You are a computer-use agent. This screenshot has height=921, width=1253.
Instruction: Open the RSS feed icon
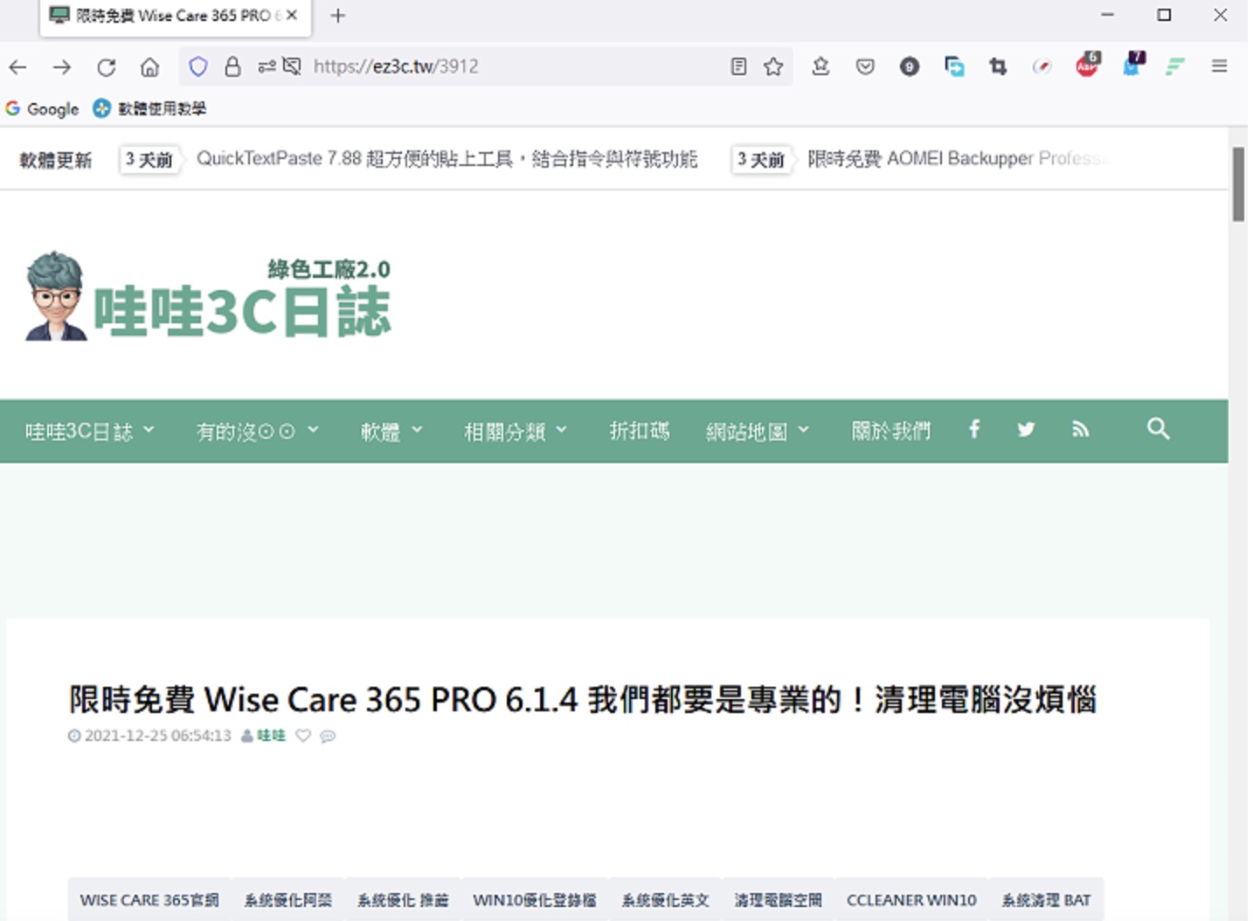(1081, 429)
